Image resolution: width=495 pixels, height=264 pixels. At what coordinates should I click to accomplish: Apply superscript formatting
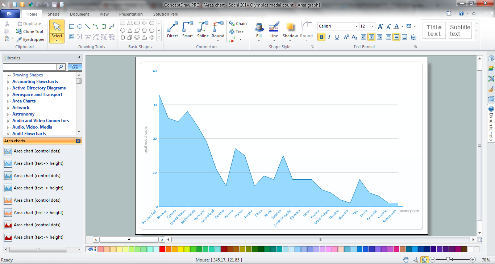coord(346,37)
